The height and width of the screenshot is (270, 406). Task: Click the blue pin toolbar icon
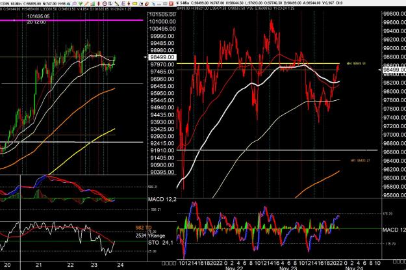click(153, 4)
